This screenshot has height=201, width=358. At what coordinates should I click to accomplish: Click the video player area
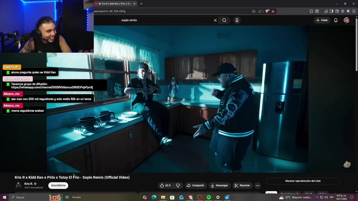click(x=177, y=99)
